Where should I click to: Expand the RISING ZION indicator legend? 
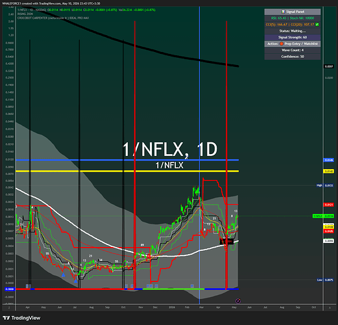tap(25, 14)
